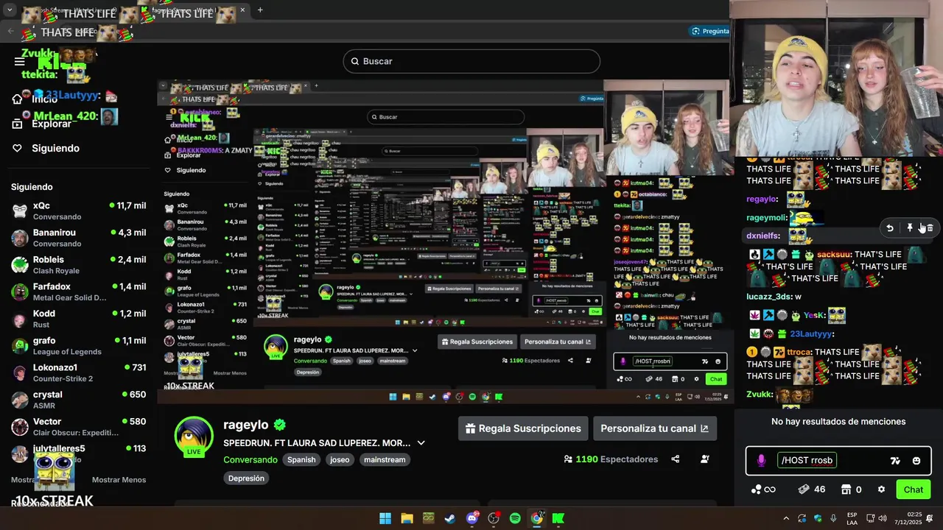
Task: Click Personaliza tu canal button
Action: [x=654, y=428]
